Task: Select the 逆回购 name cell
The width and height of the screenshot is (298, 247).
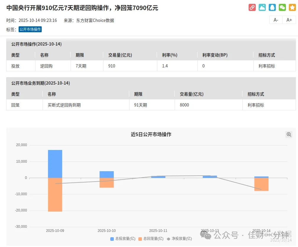Action: 53,66
